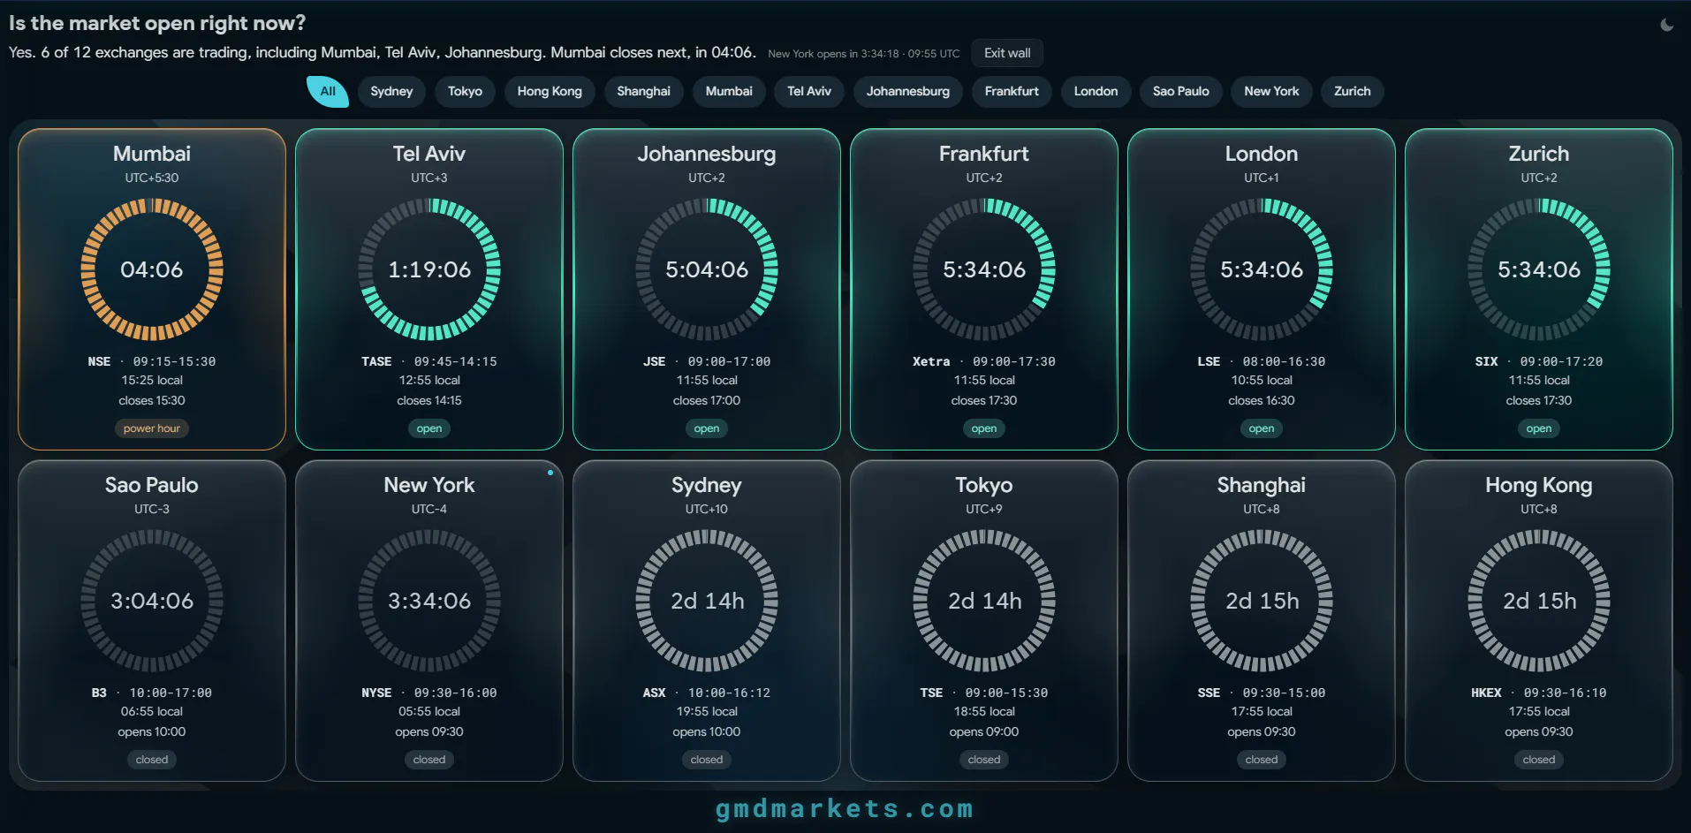This screenshot has width=1691, height=833.
Task: Choose the Mumbai filter chip
Action: point(729,91)
